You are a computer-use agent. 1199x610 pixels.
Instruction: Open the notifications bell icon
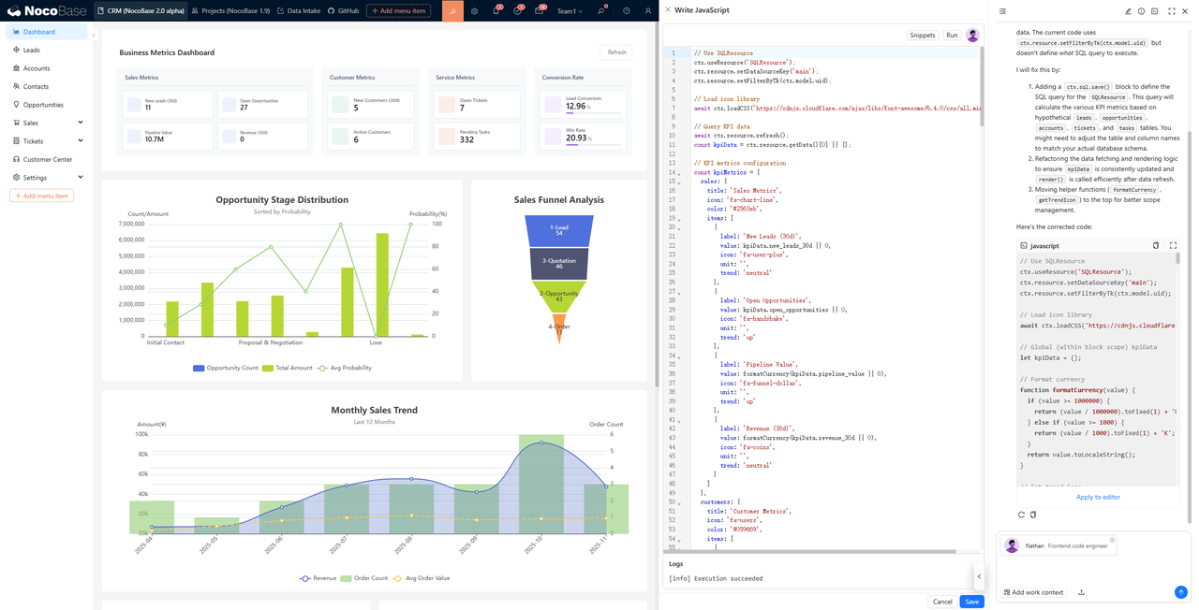(496, 11)
